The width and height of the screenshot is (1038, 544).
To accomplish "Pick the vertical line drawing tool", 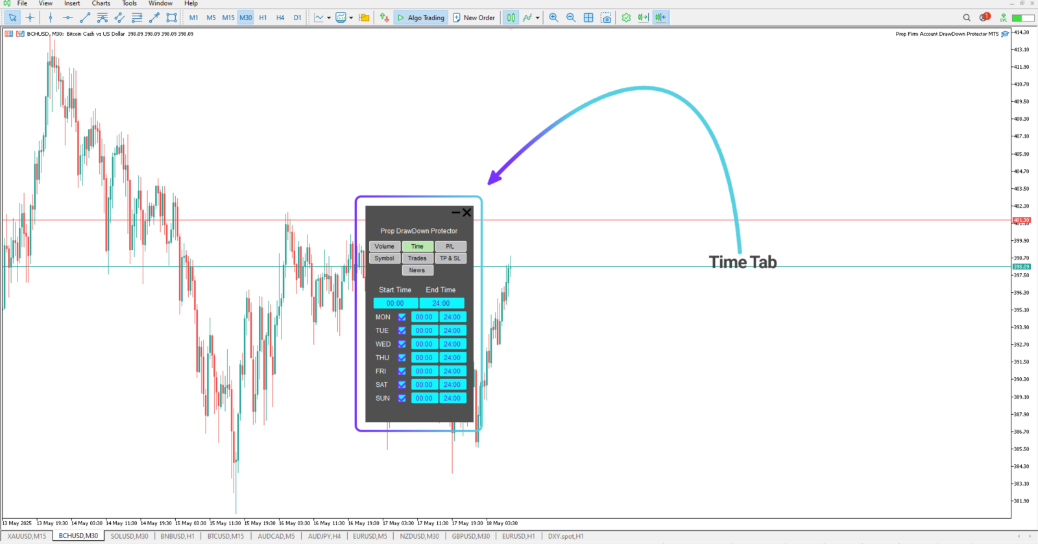I will point(51,18).
